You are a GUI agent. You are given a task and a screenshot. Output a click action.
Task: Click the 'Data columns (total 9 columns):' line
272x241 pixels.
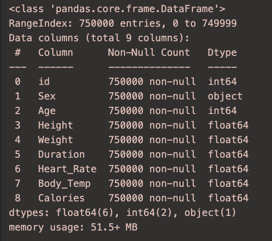coord(99,38)
